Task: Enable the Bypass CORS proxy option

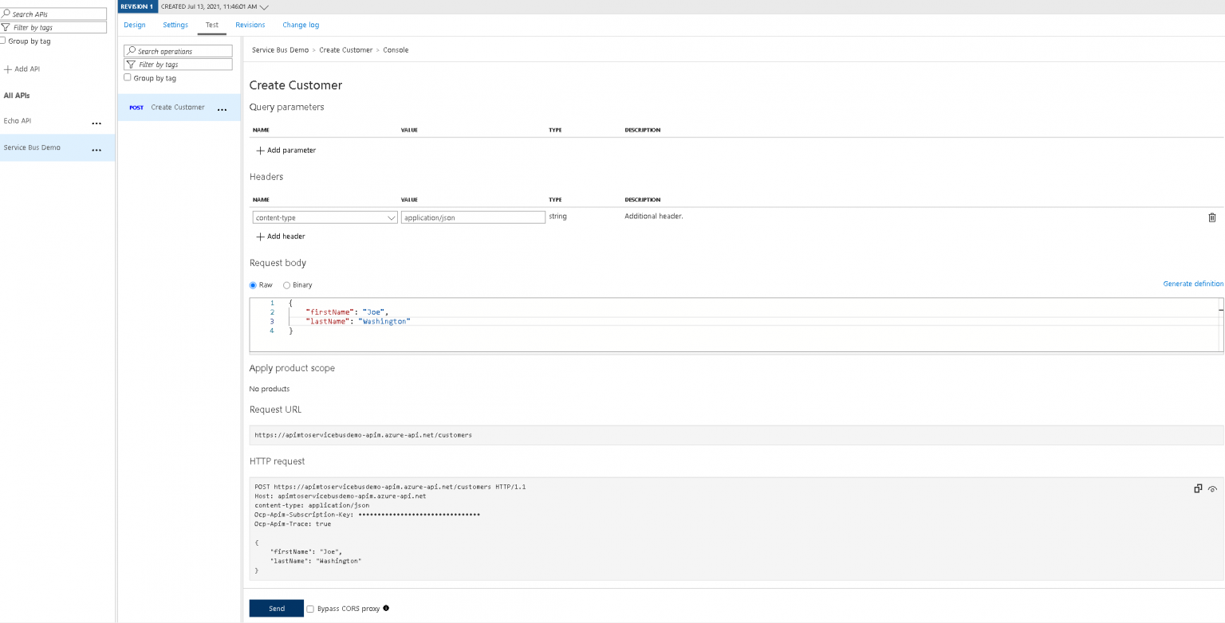Action: pyautogui.click(x=309, y=609)
